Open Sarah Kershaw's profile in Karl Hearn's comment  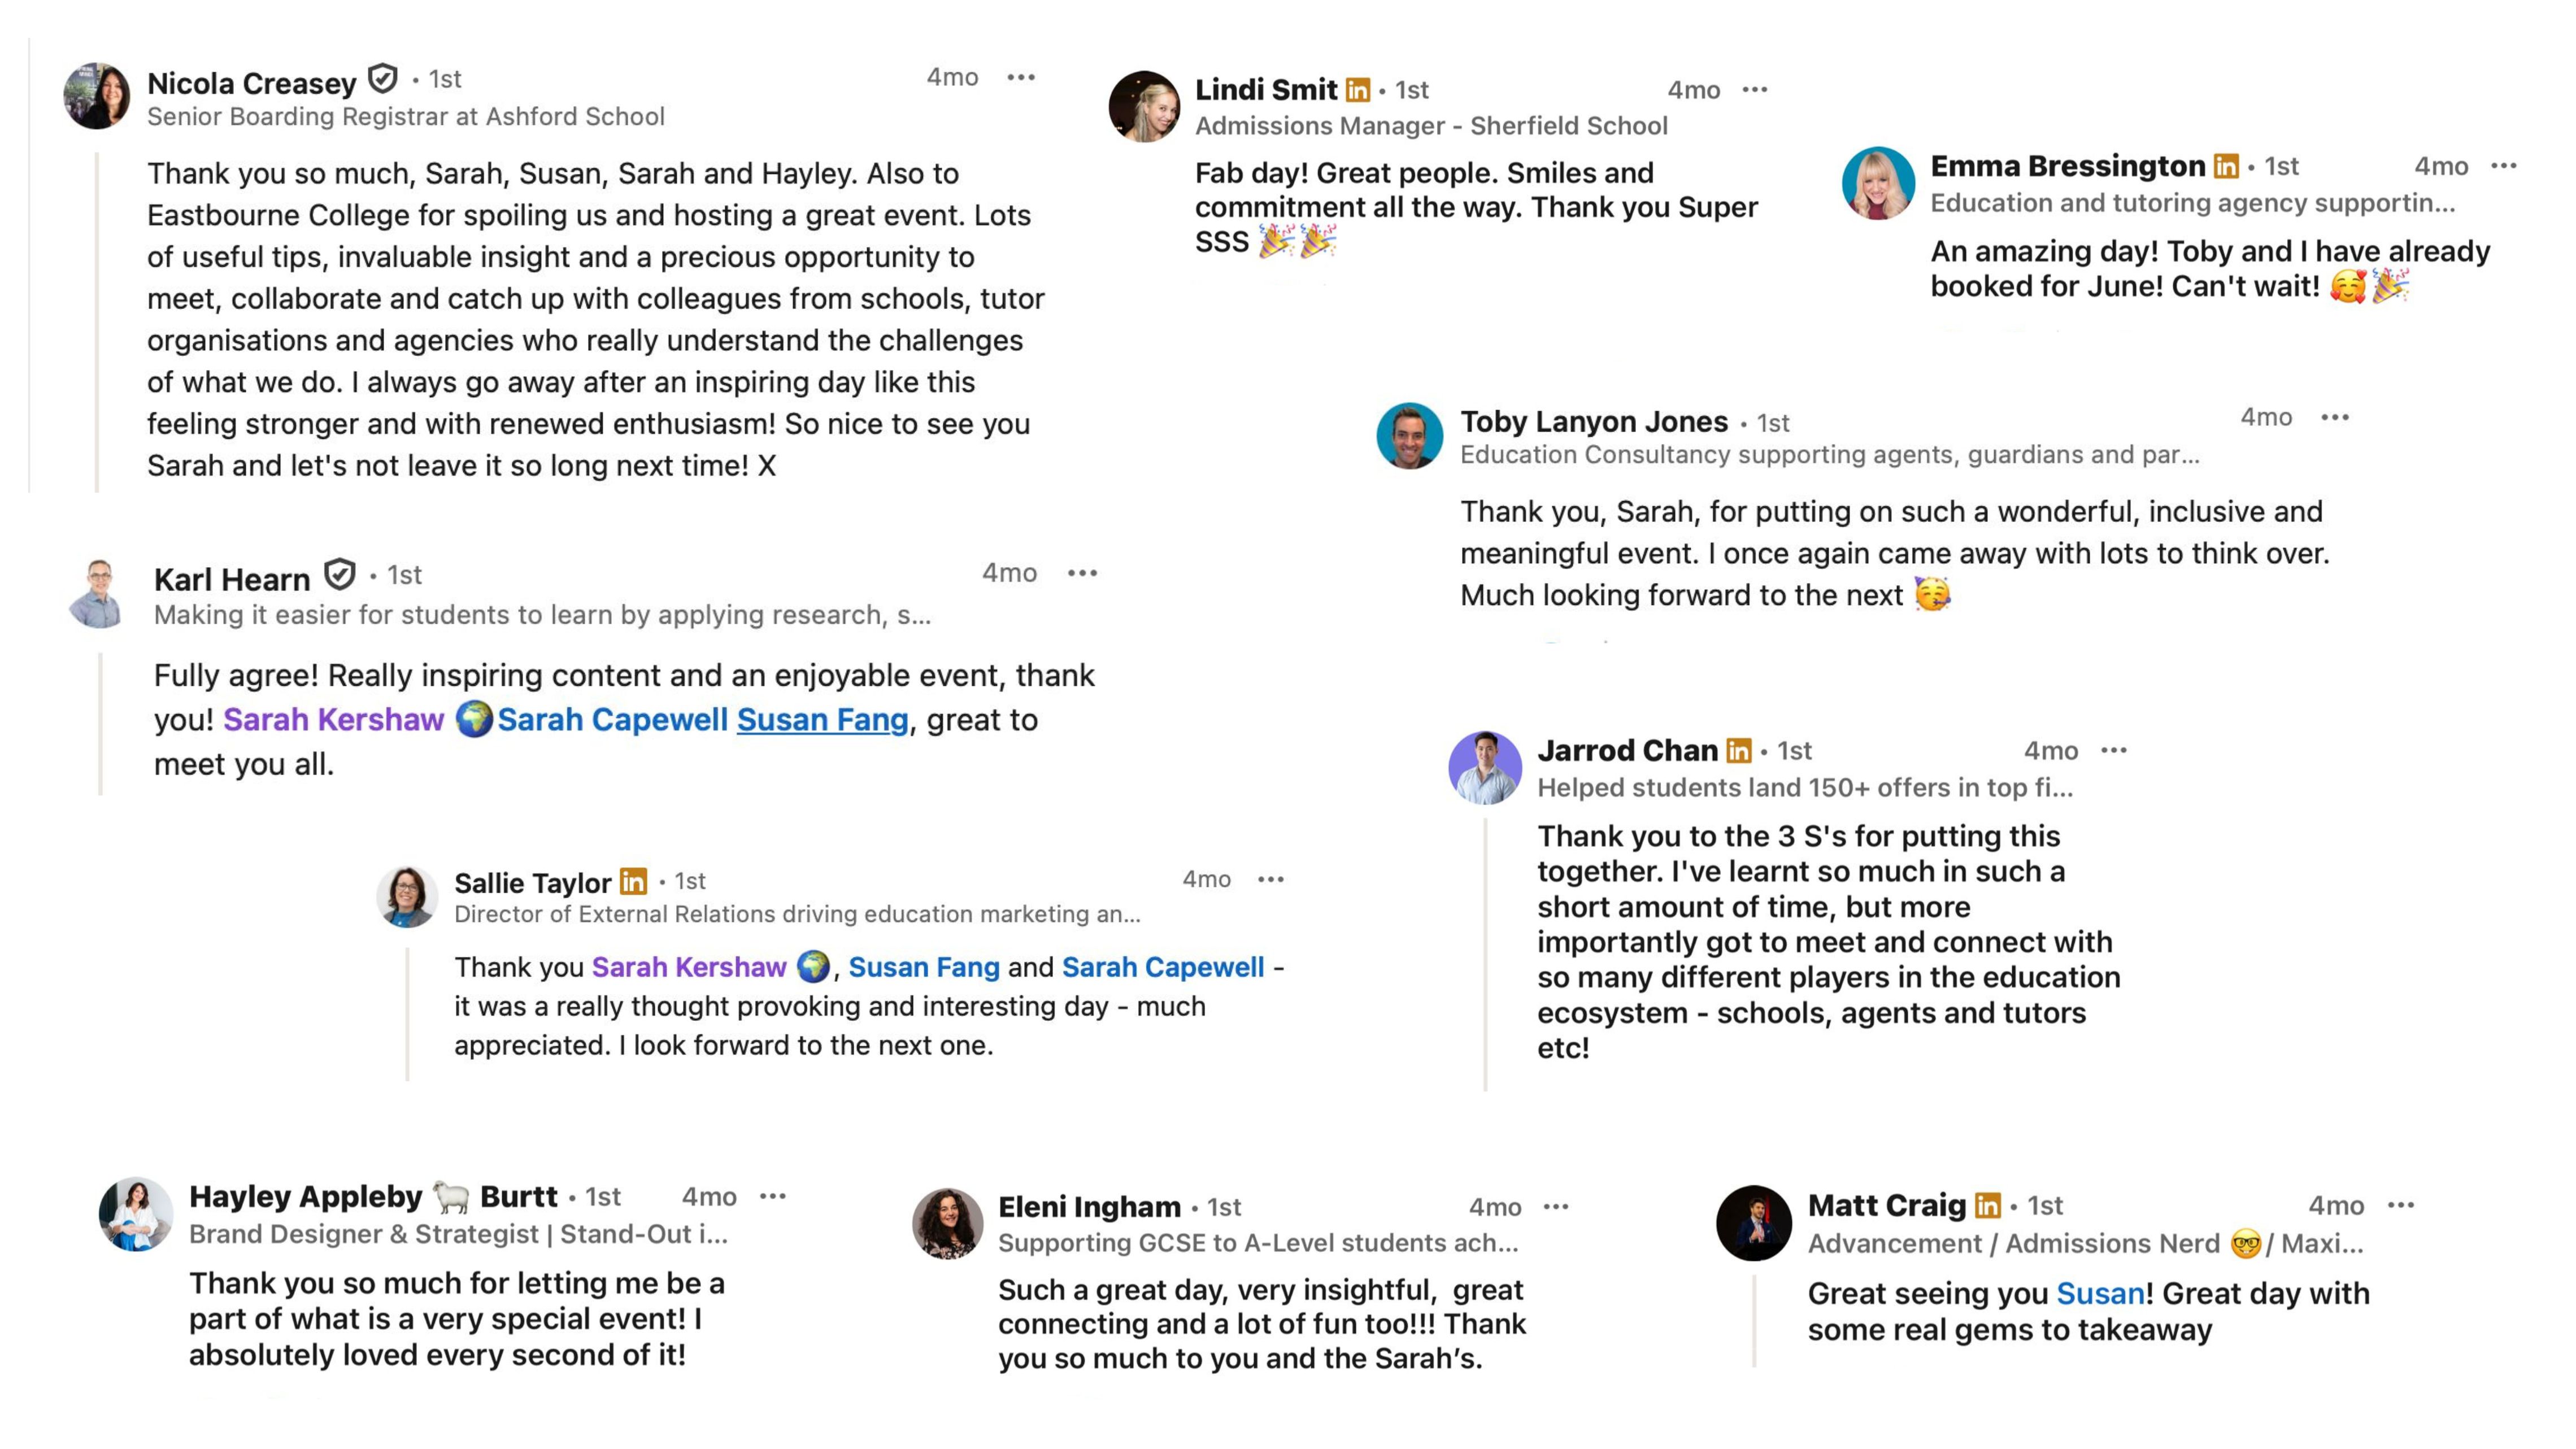click(333, 720)
